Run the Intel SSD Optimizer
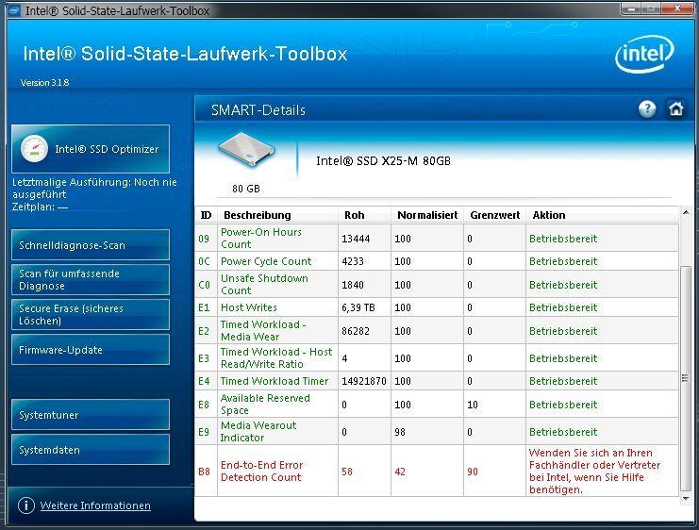 [x=91, y=149]
